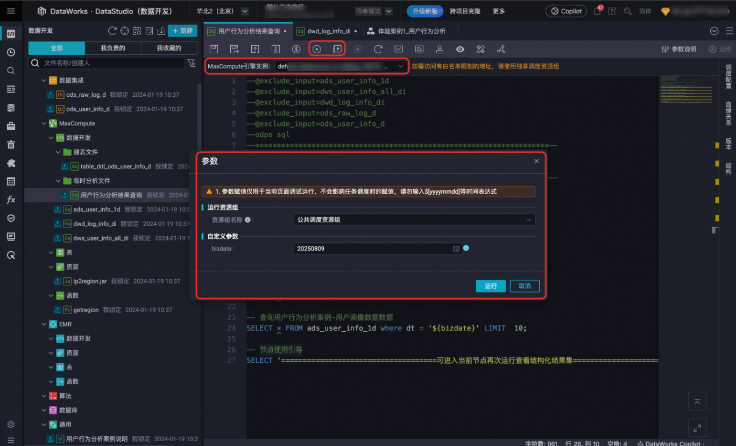This screenshot has height=446, width=736.
Task: Click the + 新建 button
Action: 182,31
